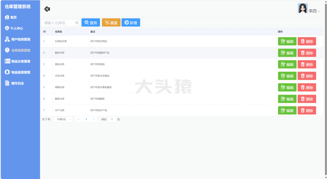The image size is (327, 179).
Task: Open the 10条/页 page size dropdown
Action: 63,119
